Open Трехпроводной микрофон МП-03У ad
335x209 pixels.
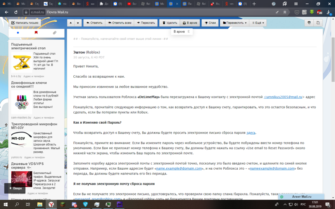(x=34, y=126)
